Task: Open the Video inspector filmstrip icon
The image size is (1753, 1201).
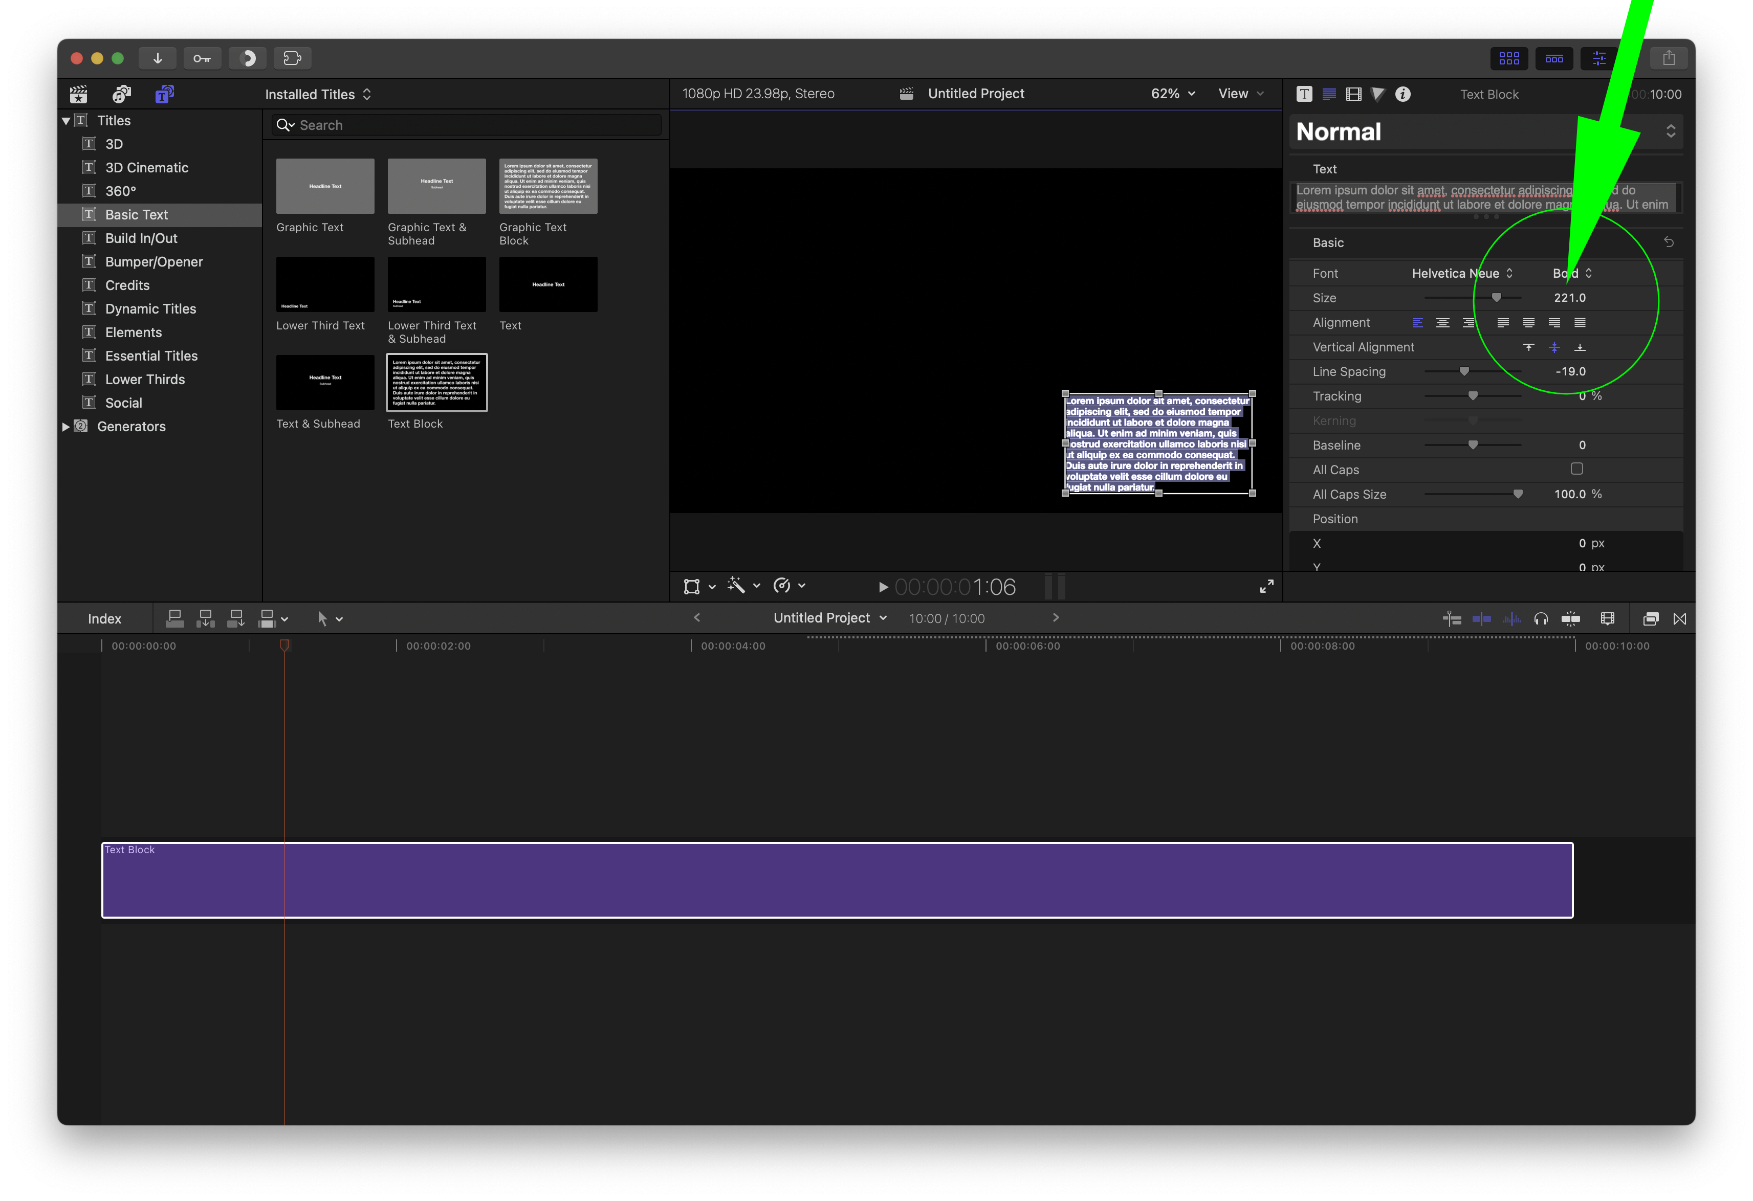Action: pos(1353,94)
